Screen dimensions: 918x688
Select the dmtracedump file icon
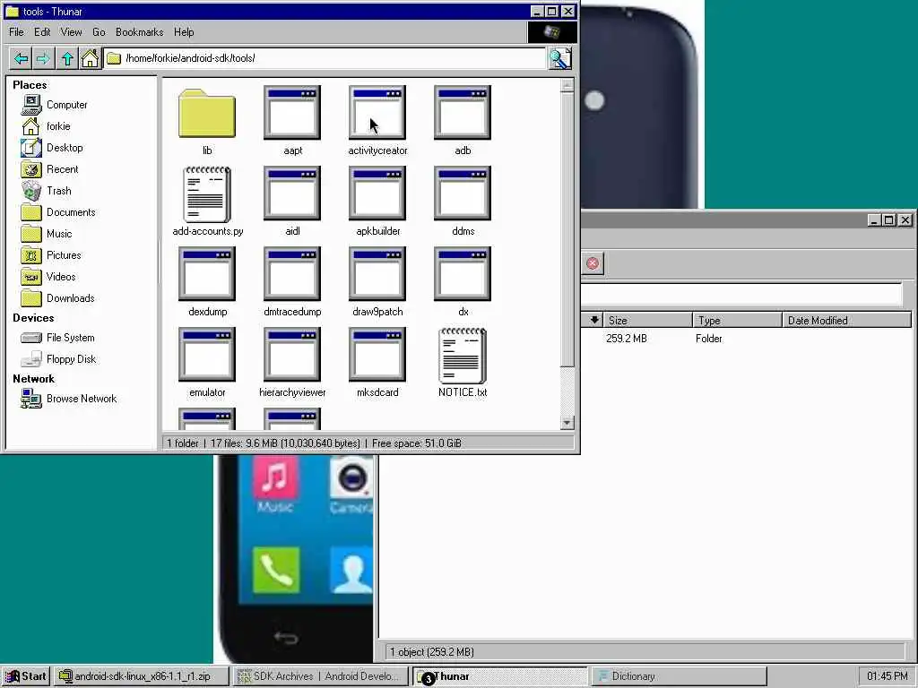pos(292,274)
